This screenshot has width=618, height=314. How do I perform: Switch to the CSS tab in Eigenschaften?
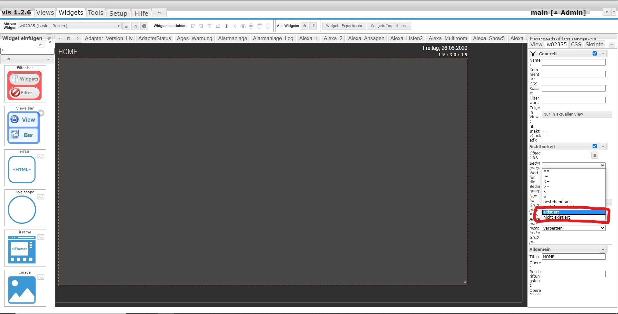[576, 44]
